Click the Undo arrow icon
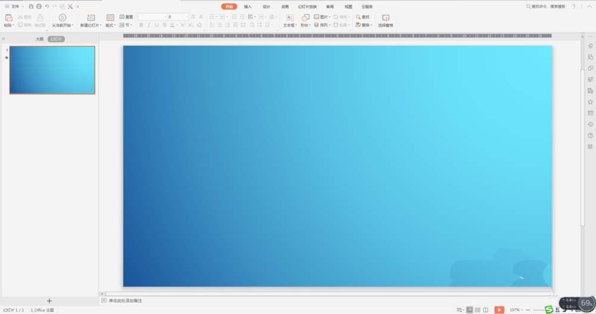This screenshot has width=596, height=314. point(46,7)
